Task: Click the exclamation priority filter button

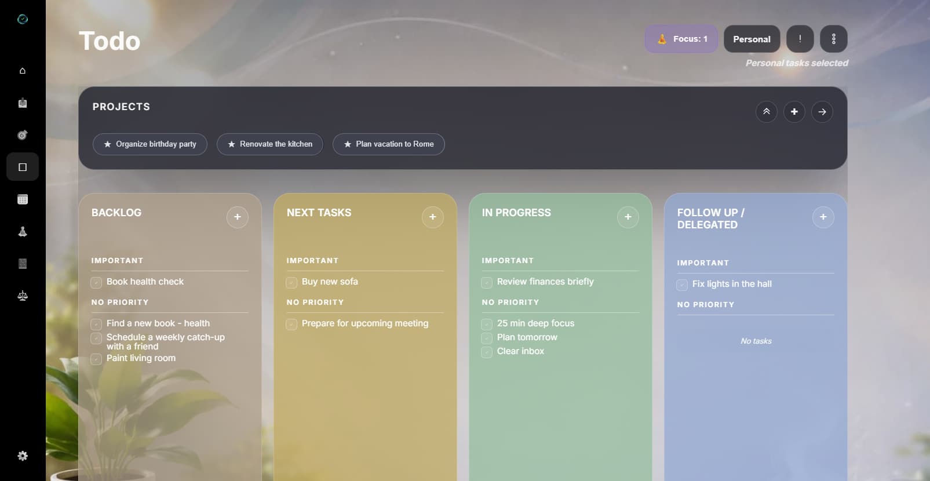Action: (x=800, y=39)
